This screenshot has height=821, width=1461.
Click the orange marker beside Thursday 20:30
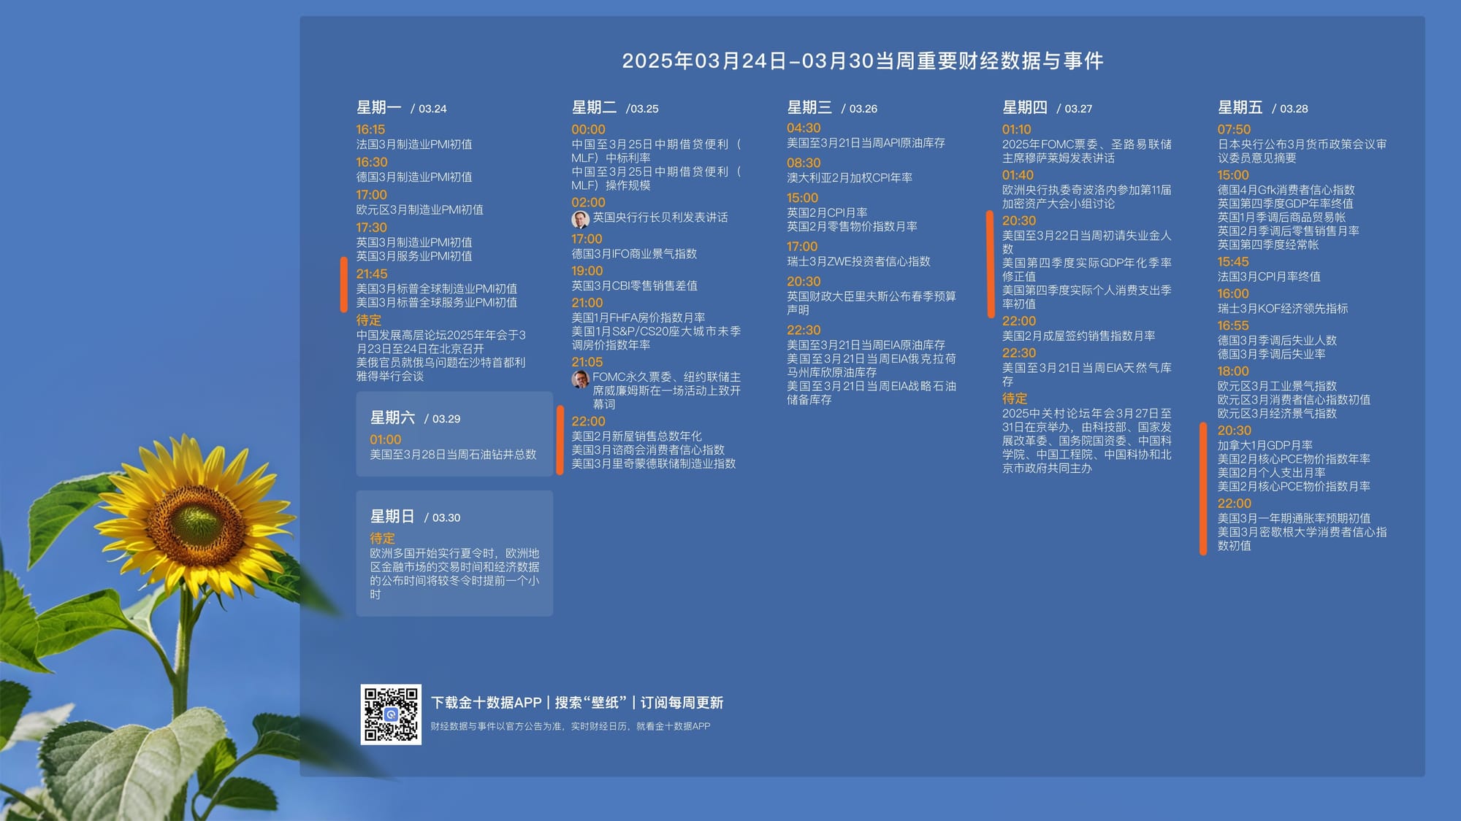(x=991, y=264)
